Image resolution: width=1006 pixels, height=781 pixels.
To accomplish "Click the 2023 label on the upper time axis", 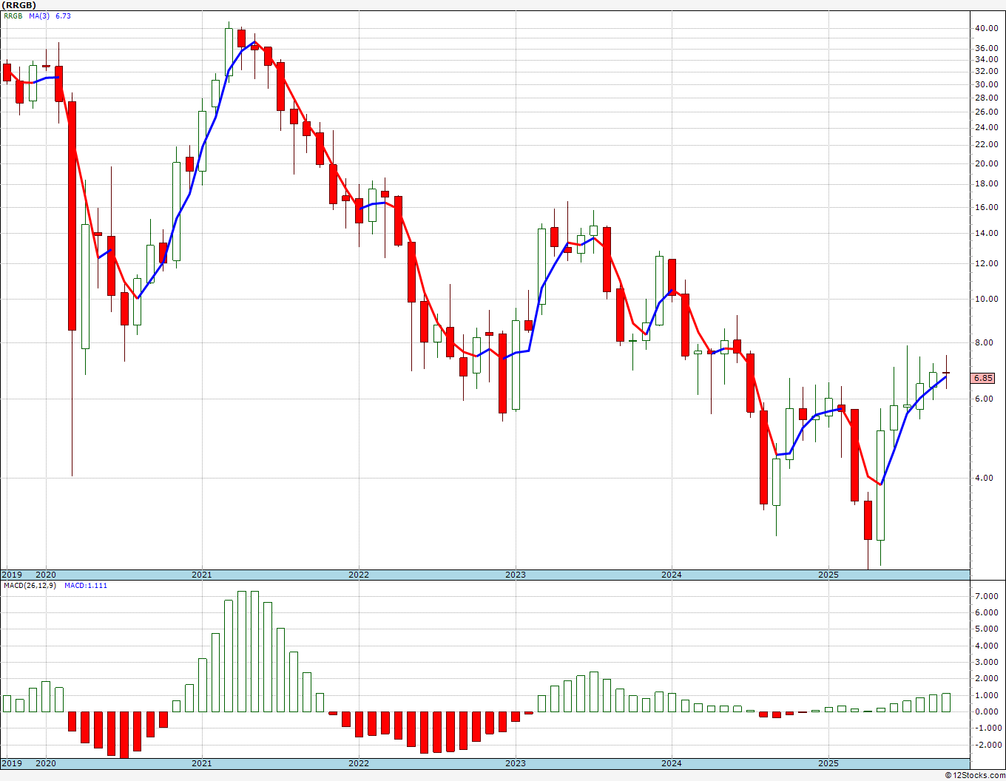I will click(516, 575).
